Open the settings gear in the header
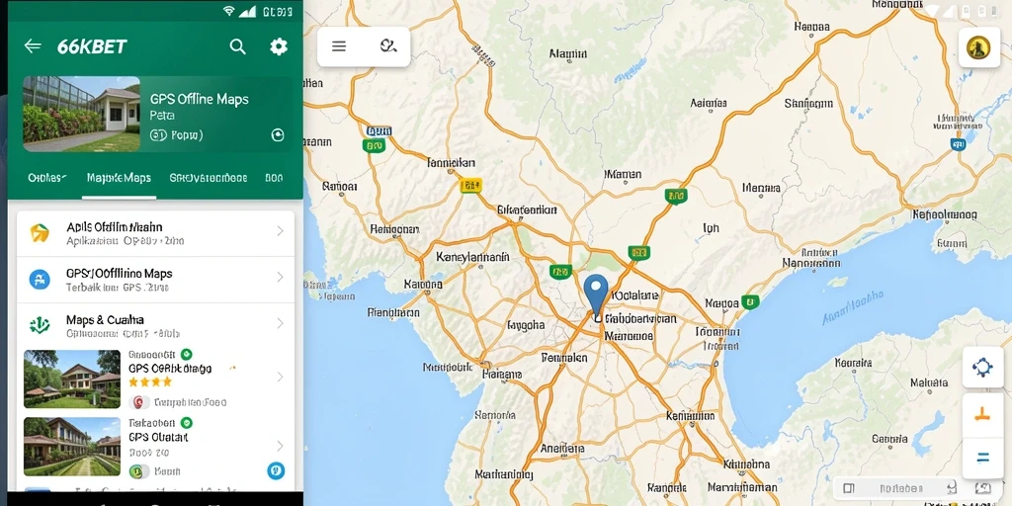1012x506 pixels. point(278,46)
